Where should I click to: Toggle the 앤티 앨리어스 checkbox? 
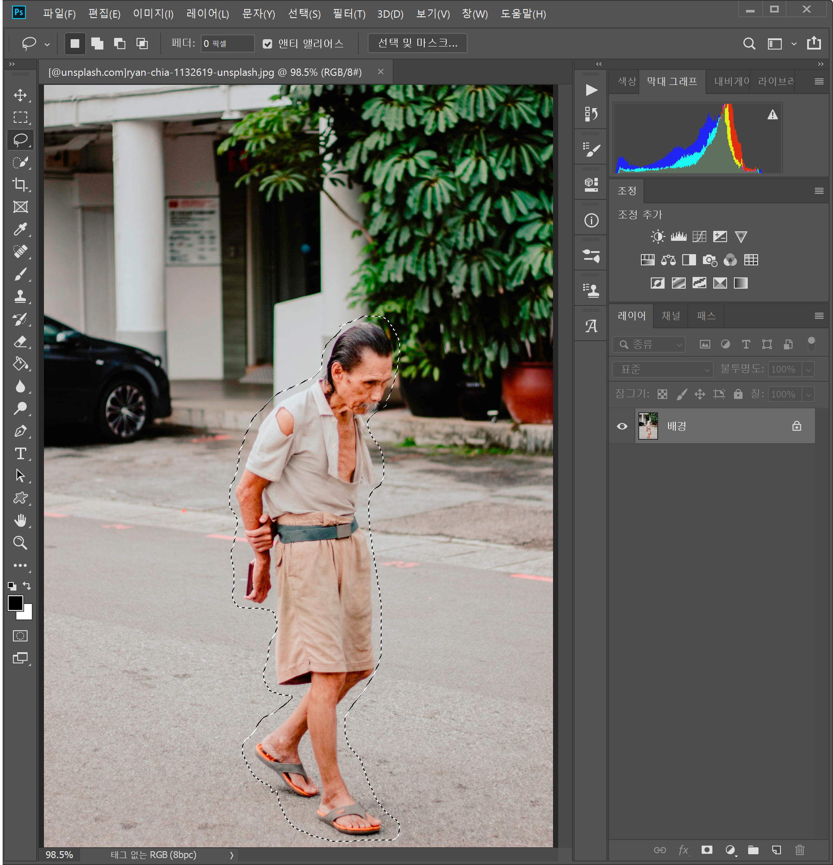(x=267, y=44)
